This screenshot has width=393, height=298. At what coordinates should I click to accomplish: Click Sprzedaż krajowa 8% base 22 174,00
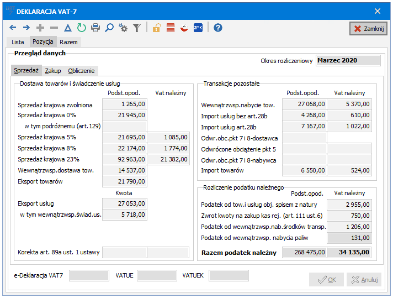(x=125, y=148)
